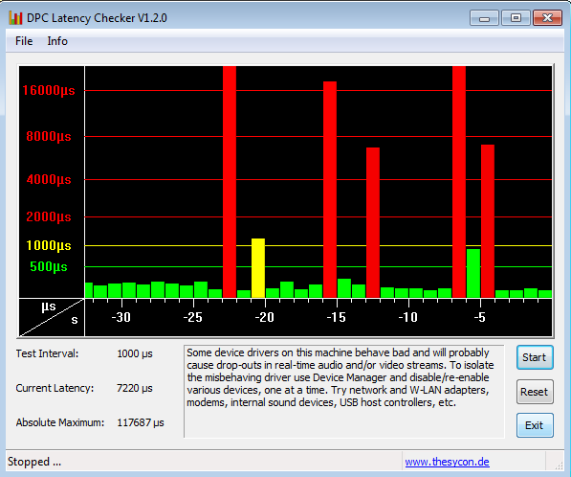Click the -5 time axis label
Viewport: 571px width, 477px height.
tap(479, 317)
